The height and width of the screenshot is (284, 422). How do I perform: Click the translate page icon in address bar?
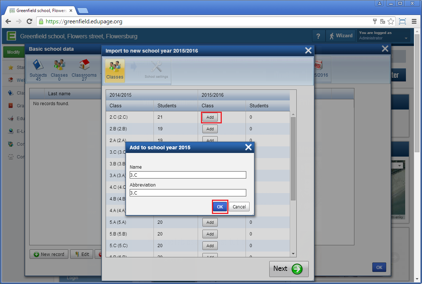coord(383,22)
